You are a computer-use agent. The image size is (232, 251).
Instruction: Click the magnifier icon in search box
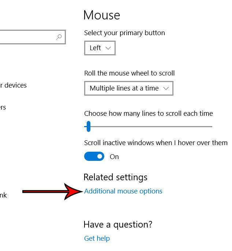tap(59, 37)
